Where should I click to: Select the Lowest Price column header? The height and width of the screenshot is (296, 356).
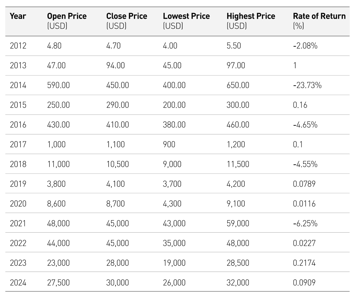pos(186,21)
